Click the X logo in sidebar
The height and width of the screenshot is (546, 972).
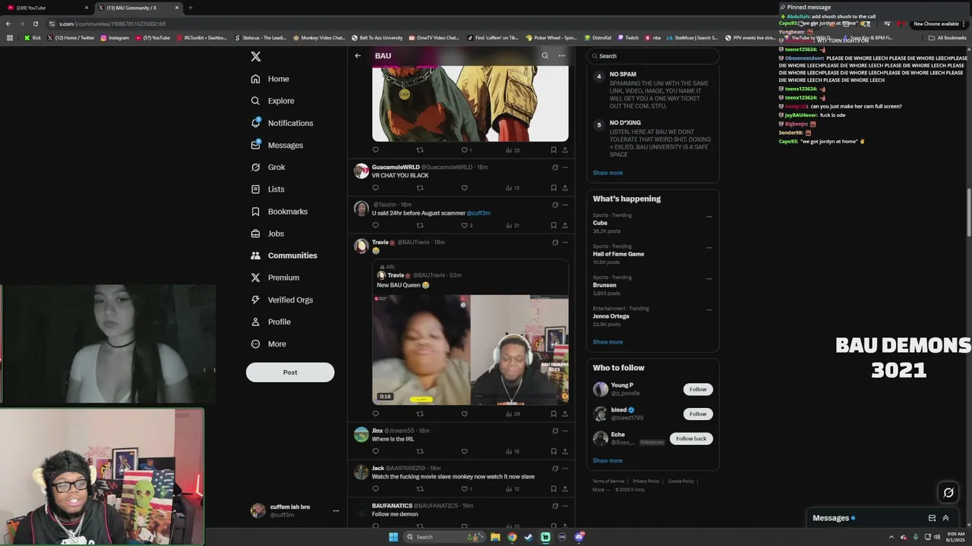click(x=256, y=56)
